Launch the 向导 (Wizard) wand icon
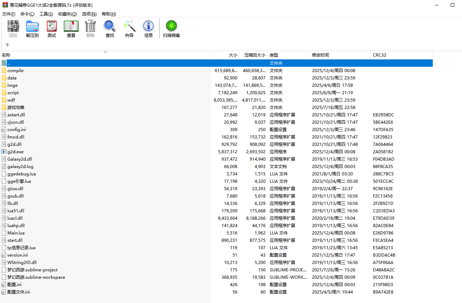This screenshot has height=303, width=462. pyautogui.click(x=129, y=28)
